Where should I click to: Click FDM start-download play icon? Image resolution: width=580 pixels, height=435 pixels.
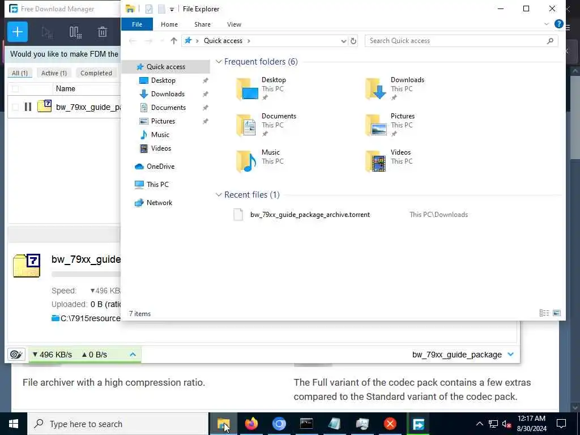[47, 32]
